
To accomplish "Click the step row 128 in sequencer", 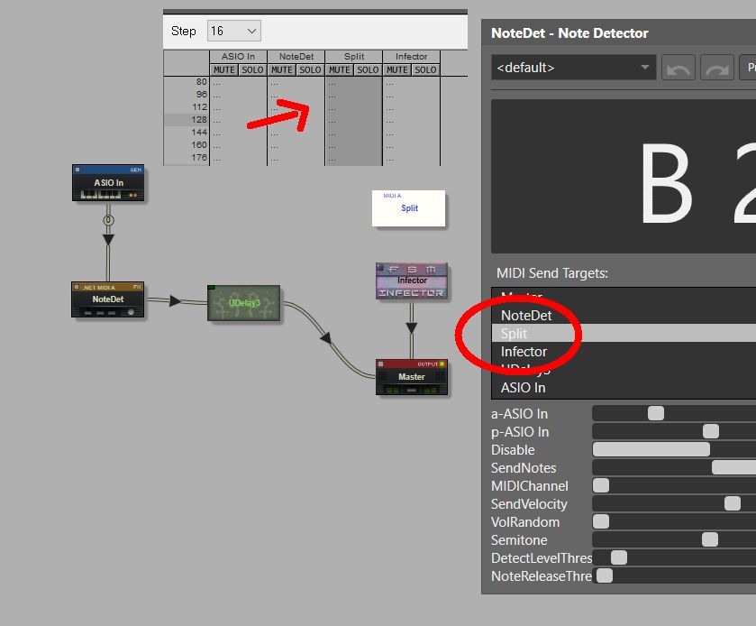I will (x=187, y=120).
